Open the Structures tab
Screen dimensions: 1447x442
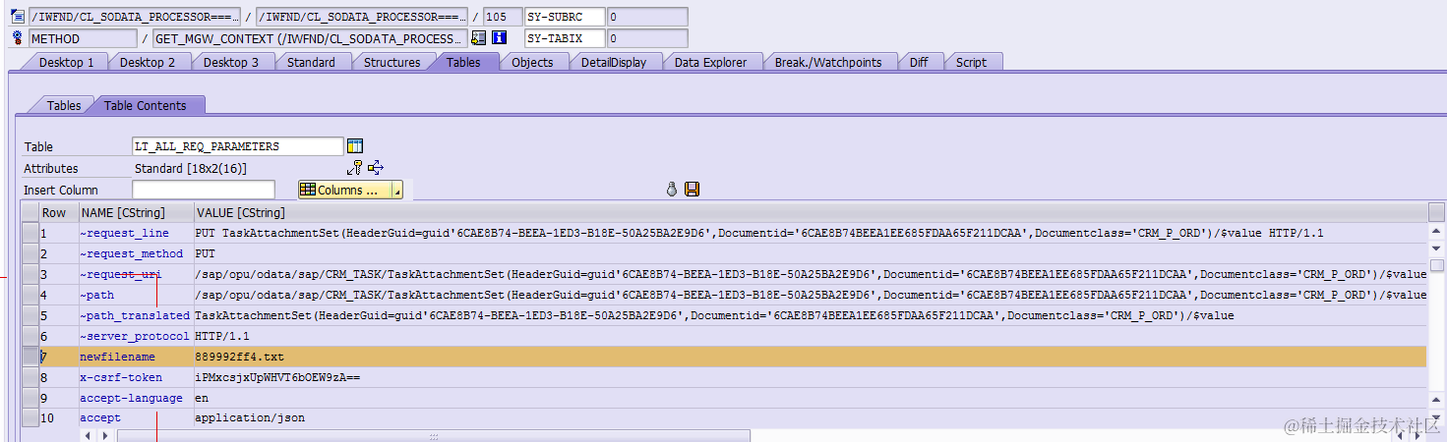click(x=392, y=62)
